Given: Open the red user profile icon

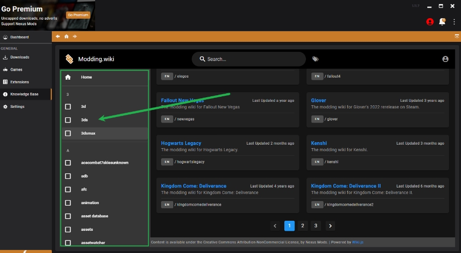Looking at the screenshot, I should tap(430, 22).
